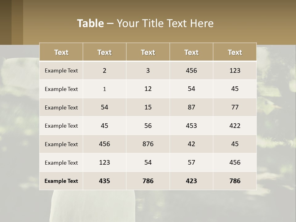The height and width of the screenshot is (222, 296).
Task: Click the first 'Text' column header
Action: point(61,52)
